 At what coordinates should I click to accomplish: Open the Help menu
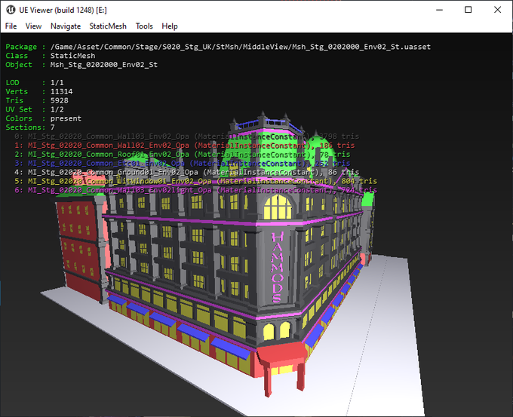click(170, 26)
